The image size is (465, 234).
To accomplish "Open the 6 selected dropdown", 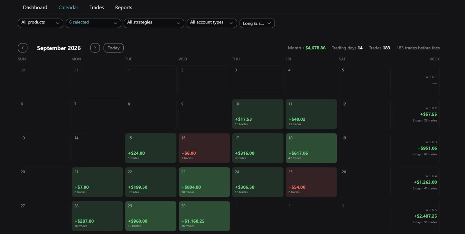I will [93, 23].
